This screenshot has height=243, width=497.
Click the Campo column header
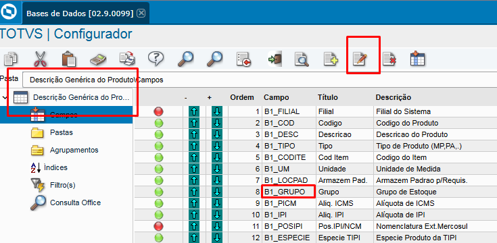click(277, 97)
